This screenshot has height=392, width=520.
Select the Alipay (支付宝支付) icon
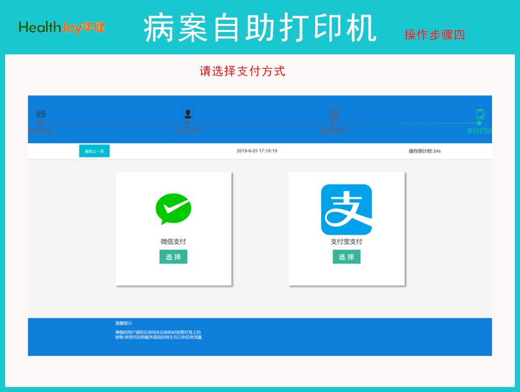(x=346, y=208)
